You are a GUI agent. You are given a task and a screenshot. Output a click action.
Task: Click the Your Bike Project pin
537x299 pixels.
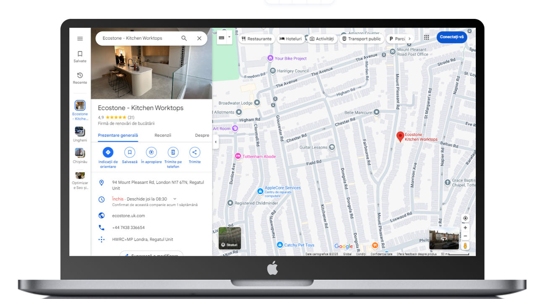tap(270, 58)
